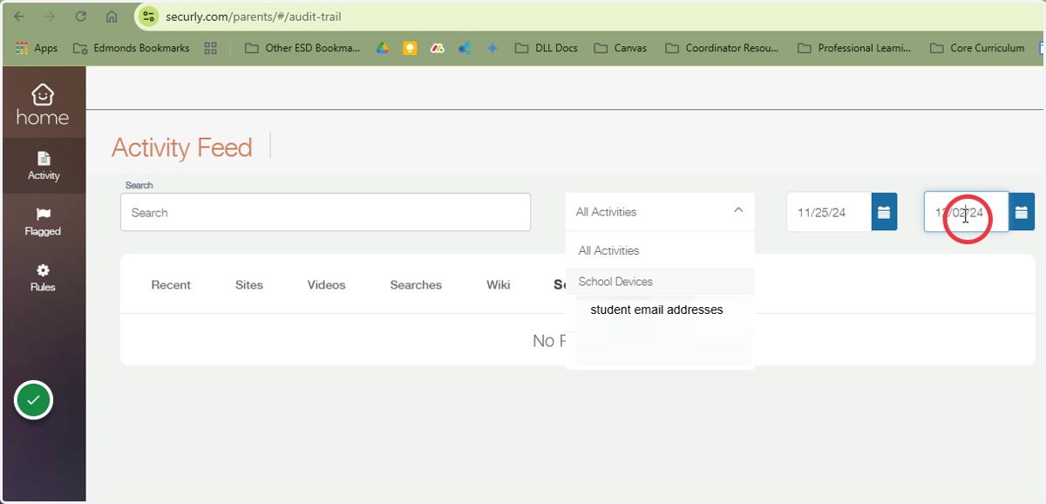
Task: Click the end date field 12/02/24
Action: [x=967, y=212]
